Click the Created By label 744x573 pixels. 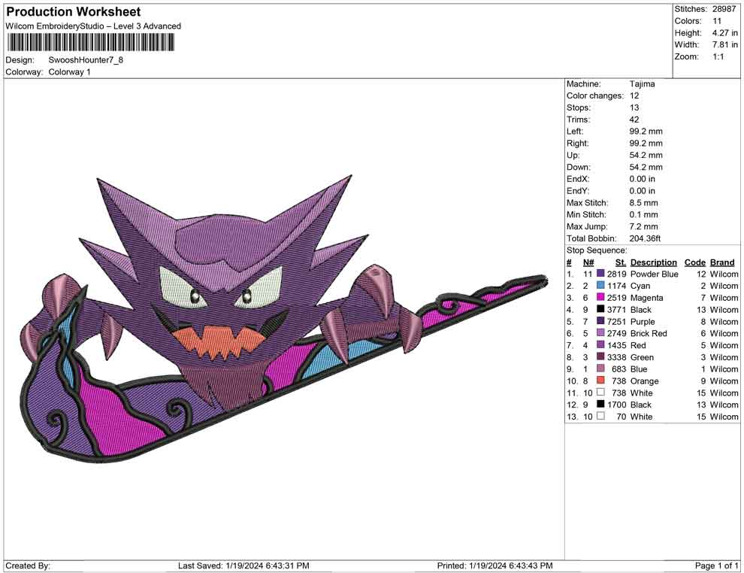click(28, 565)
